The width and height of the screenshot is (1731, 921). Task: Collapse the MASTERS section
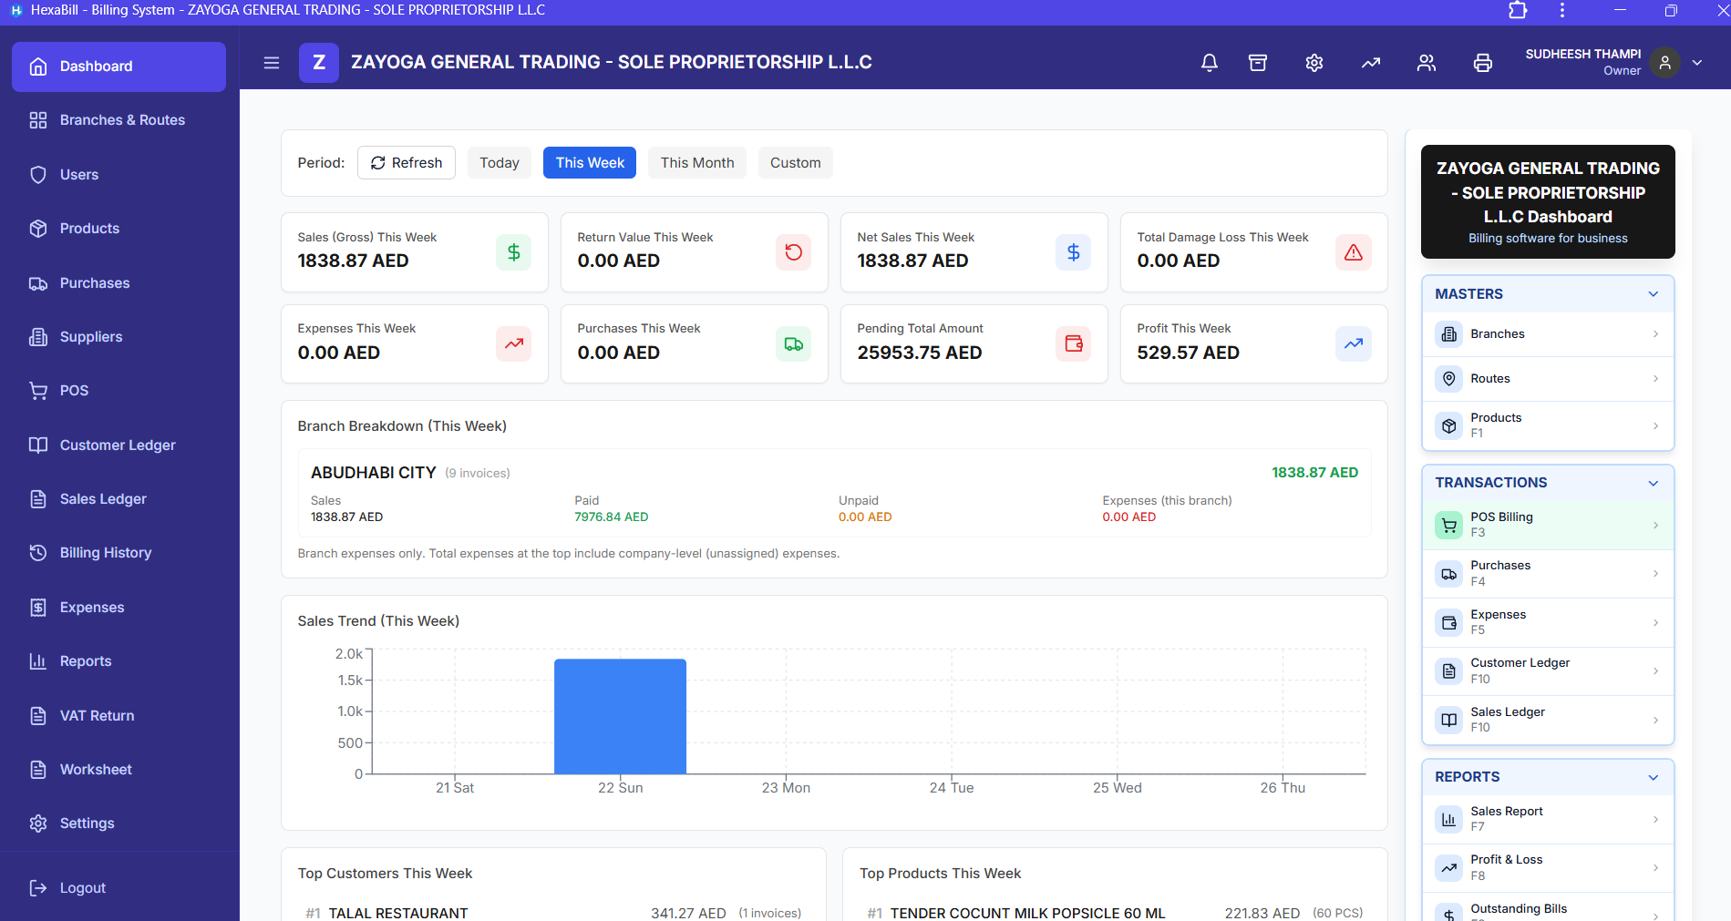click(1653, 294)
